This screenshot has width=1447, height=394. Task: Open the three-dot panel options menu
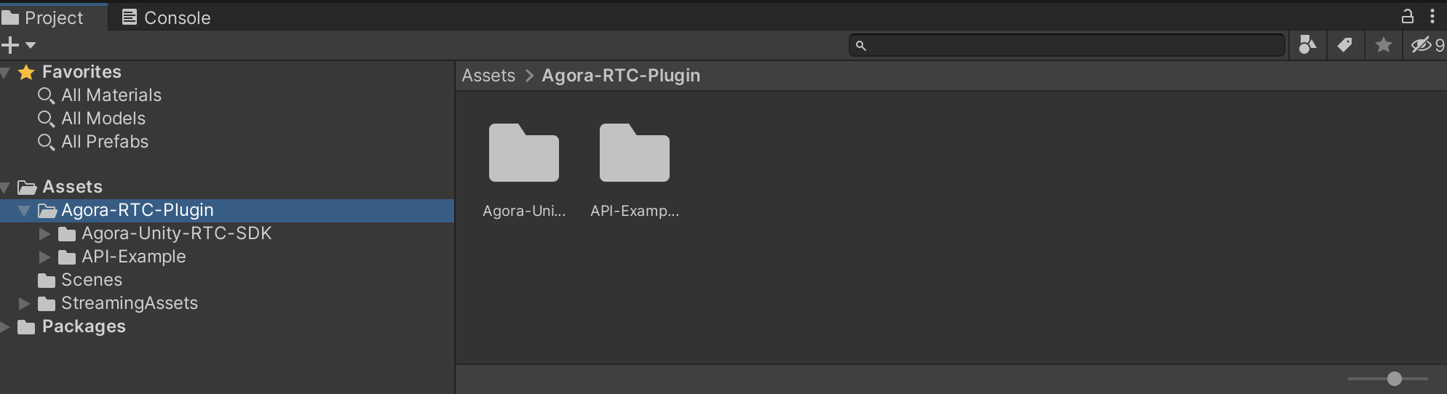click(1432, 16)
